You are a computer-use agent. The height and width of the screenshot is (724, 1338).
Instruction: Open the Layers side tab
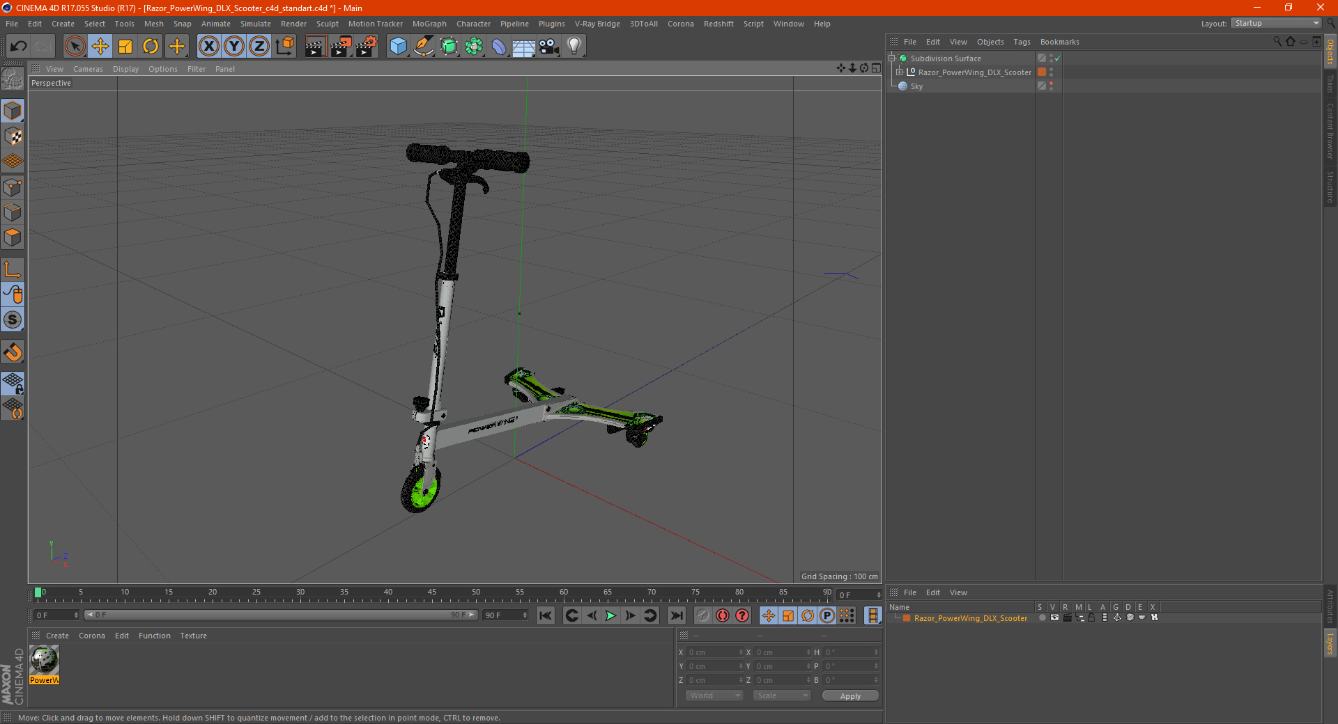pos(1330,643)
